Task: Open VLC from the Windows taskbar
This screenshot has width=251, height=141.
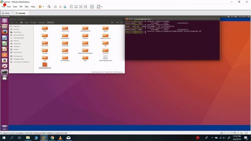Action: coord(60,138)
